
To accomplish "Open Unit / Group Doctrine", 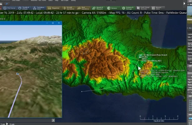I will (143, 8).
